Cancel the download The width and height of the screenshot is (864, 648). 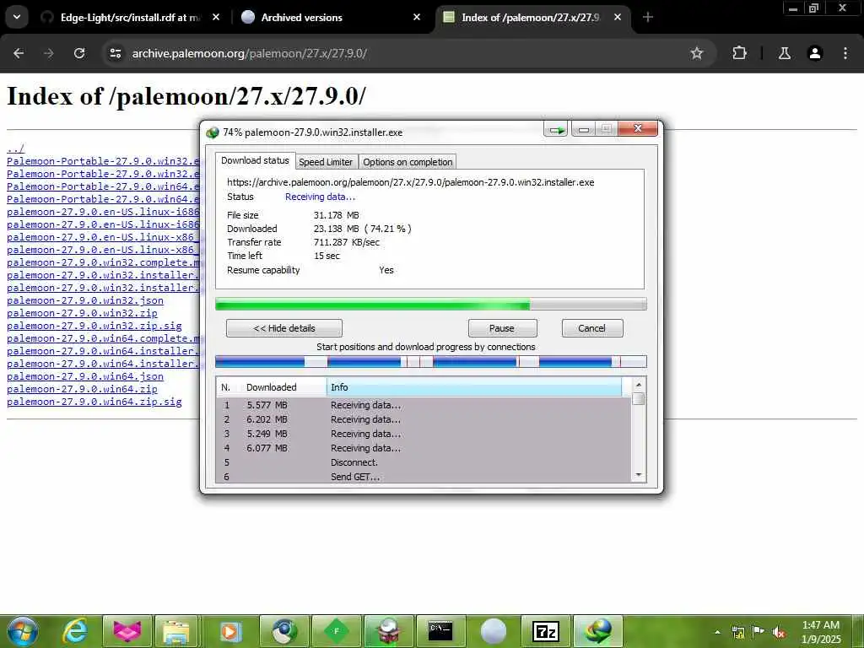(592, 328)
